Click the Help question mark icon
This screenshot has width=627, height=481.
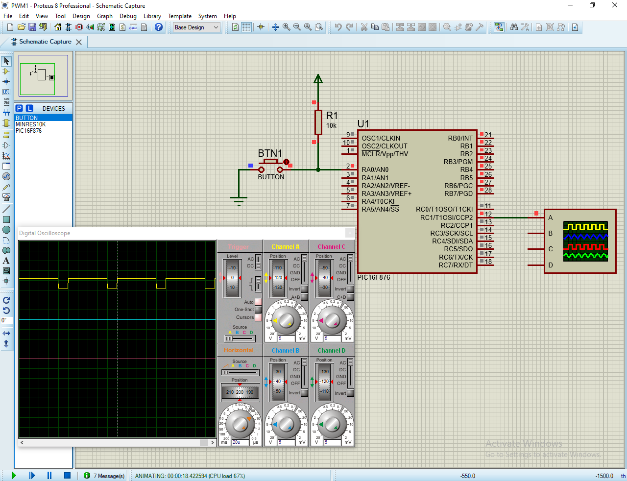click(x=159, y=27)
